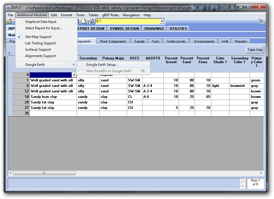The height and width of the screenshot is (199, 274).
Task: Switch to UTILITIES tab
Action: (178, 29)
